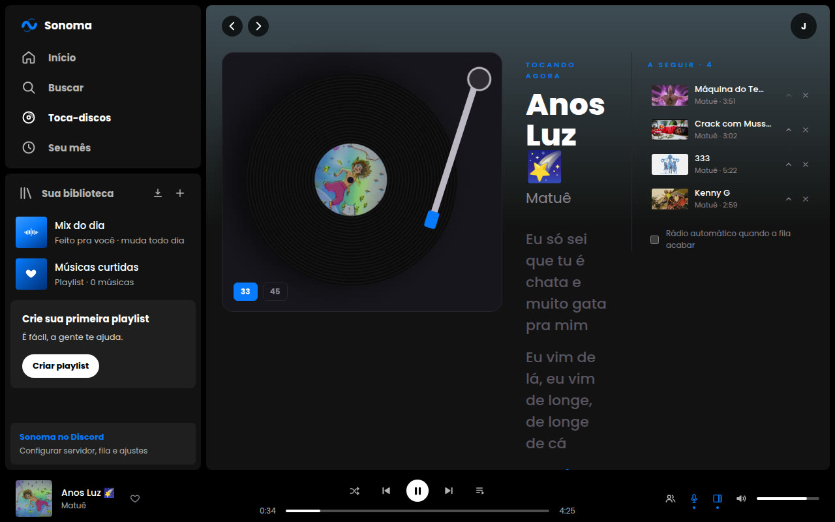Pause the current song
Viewport: 835px width, 522px height.
[417, 491]
